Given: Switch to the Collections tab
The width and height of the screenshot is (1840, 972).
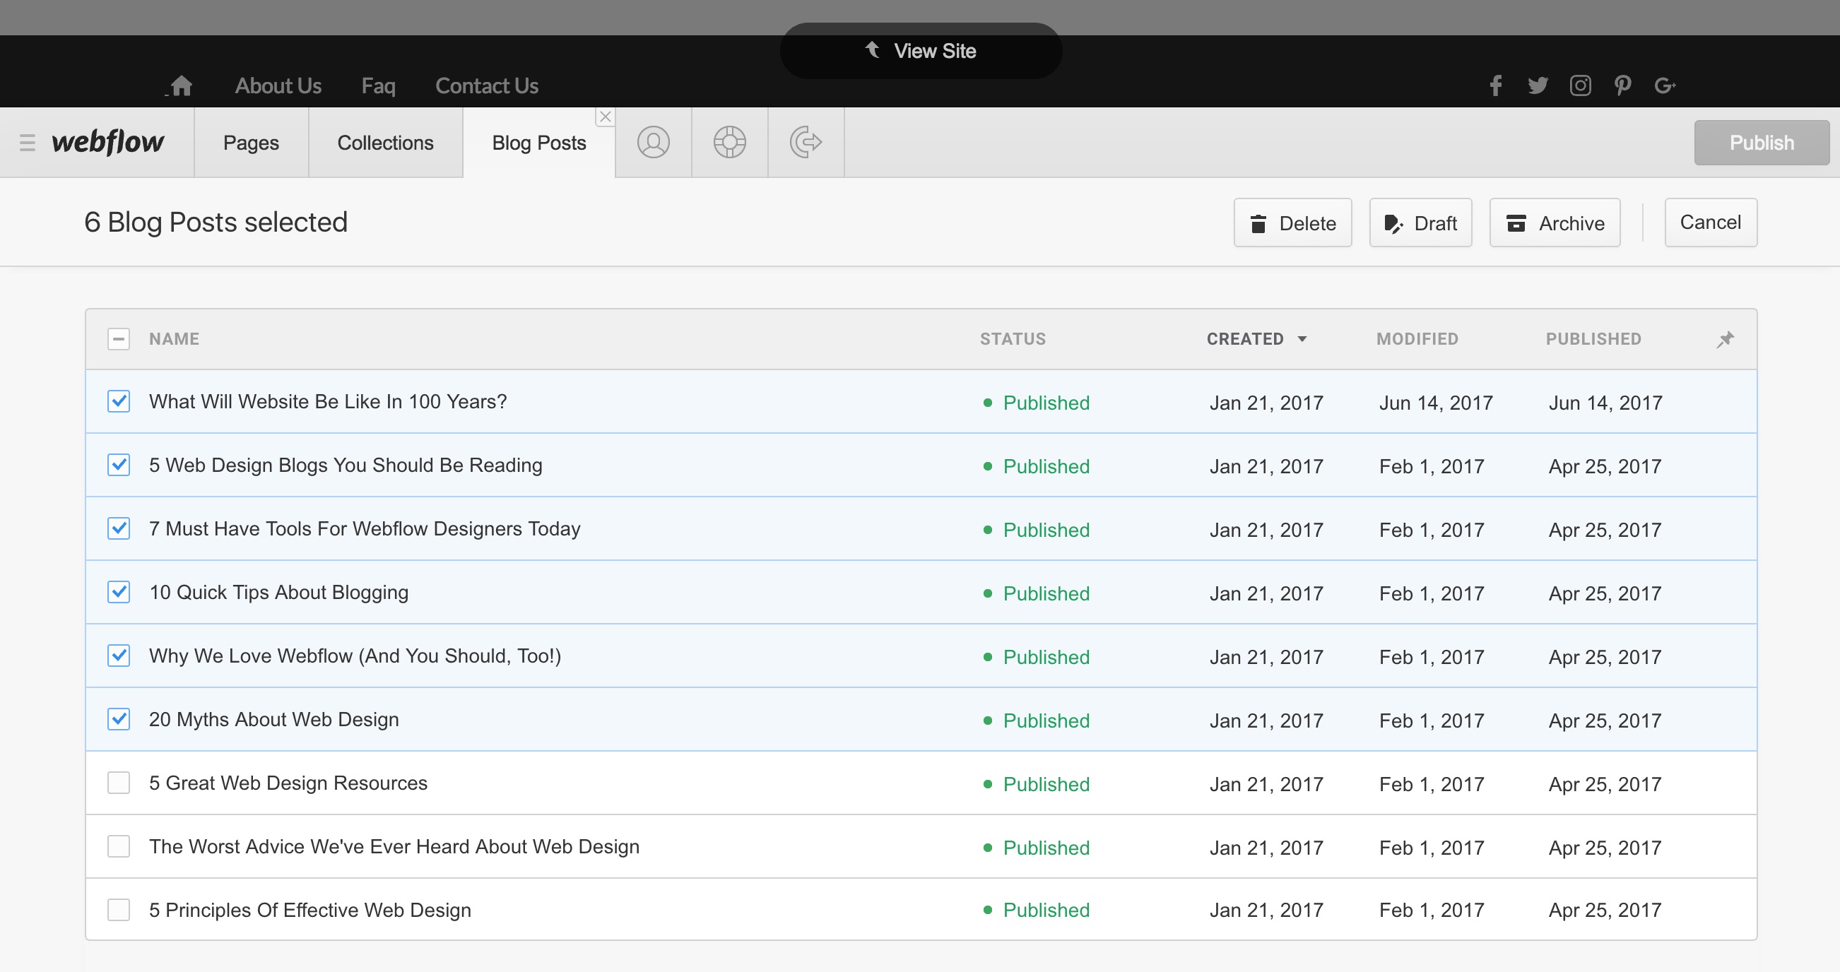Looking at the screenshot, I should click(385, 142).
